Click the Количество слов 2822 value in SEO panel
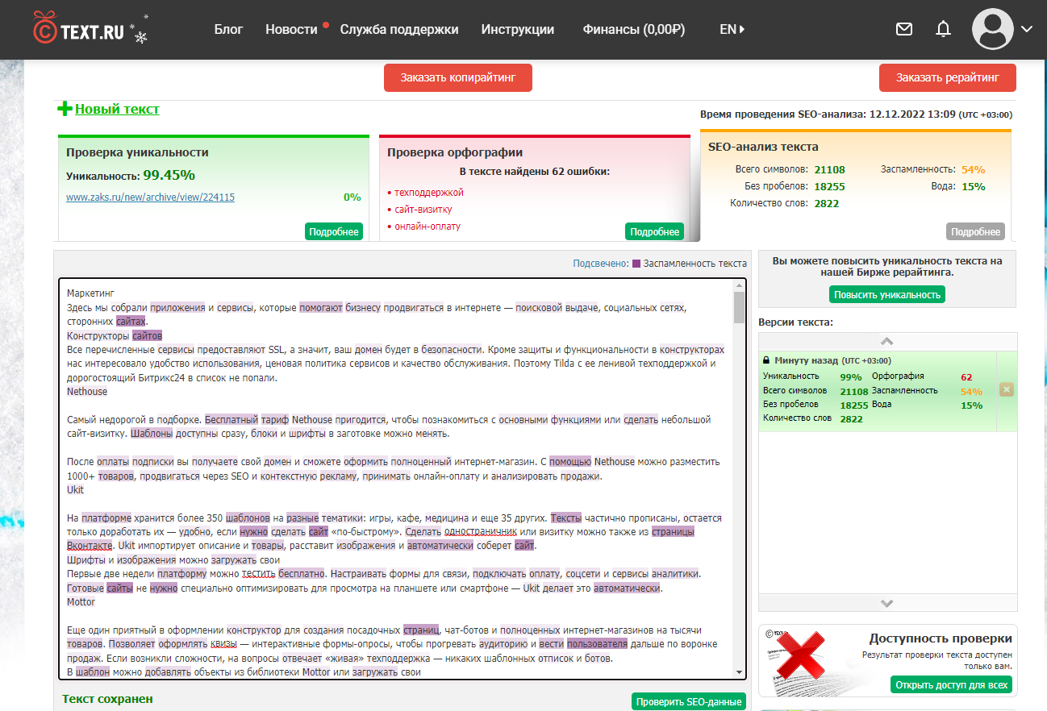The height and width of the screenshot is (711, 1047). point(826,203)
